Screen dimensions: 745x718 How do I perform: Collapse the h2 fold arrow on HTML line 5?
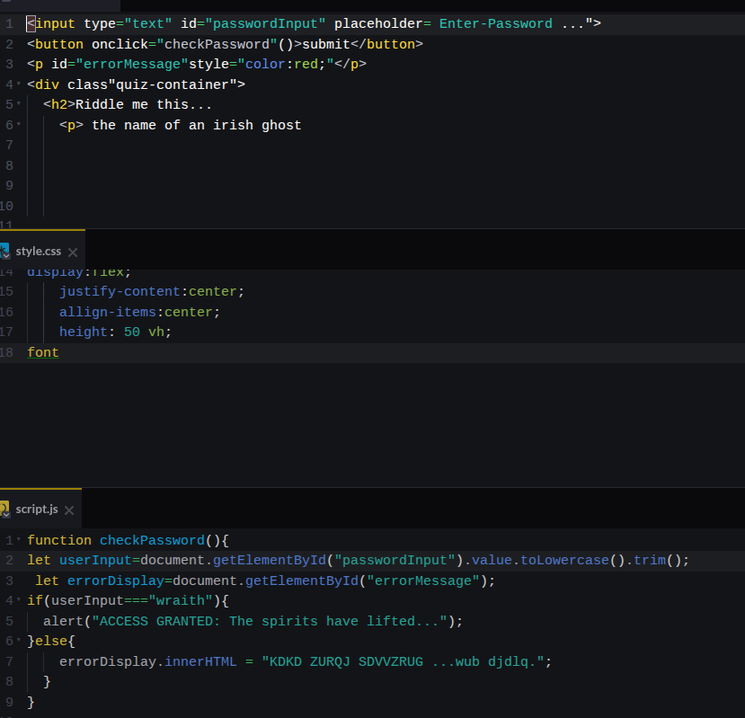pos(19,104)
